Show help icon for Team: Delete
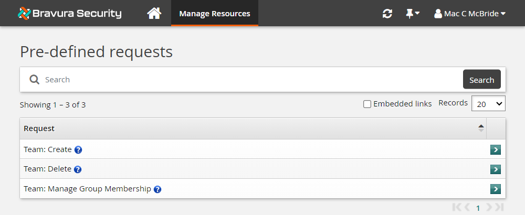This screenshot has height=215, width=525. coord(78,169)
